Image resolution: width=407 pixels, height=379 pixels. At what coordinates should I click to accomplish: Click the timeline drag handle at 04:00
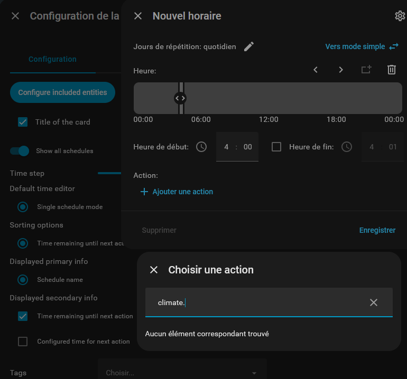tap(180, 98)
